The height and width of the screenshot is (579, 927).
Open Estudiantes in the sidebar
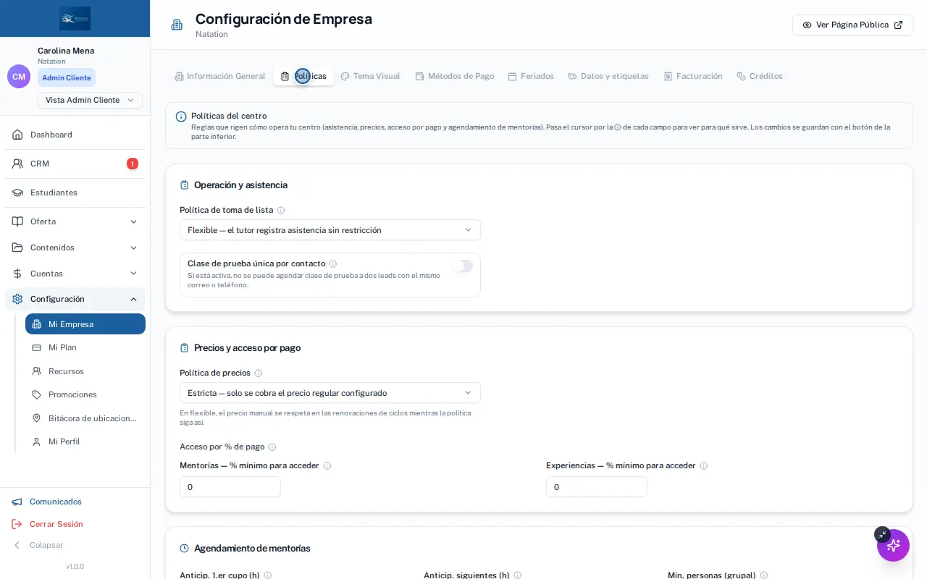pos(75,193)
